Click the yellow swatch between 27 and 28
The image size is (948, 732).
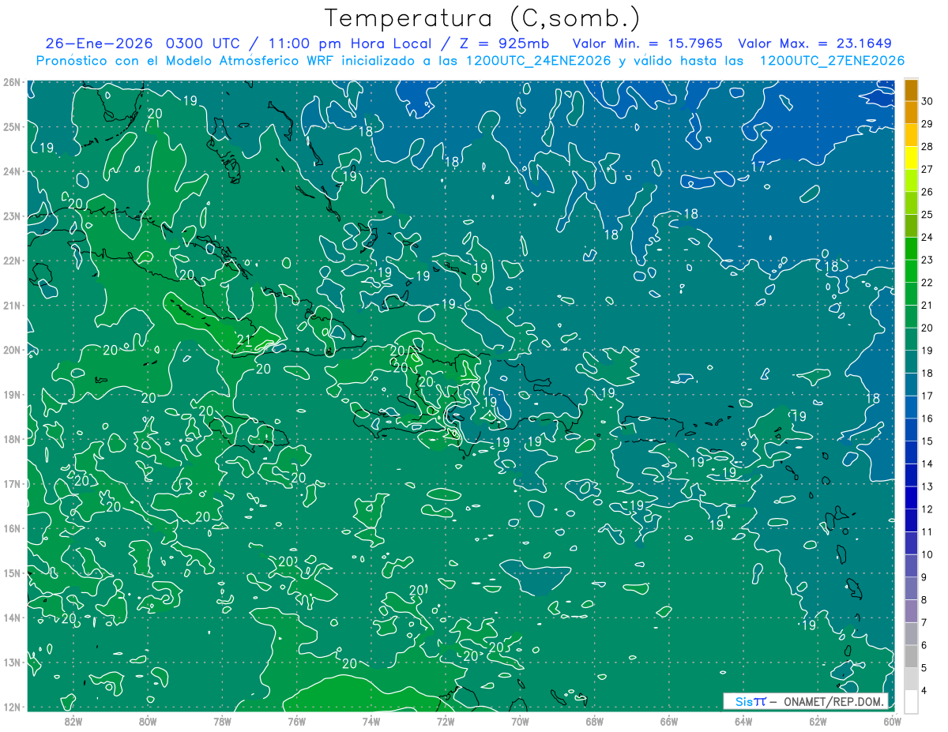(911, 158)
